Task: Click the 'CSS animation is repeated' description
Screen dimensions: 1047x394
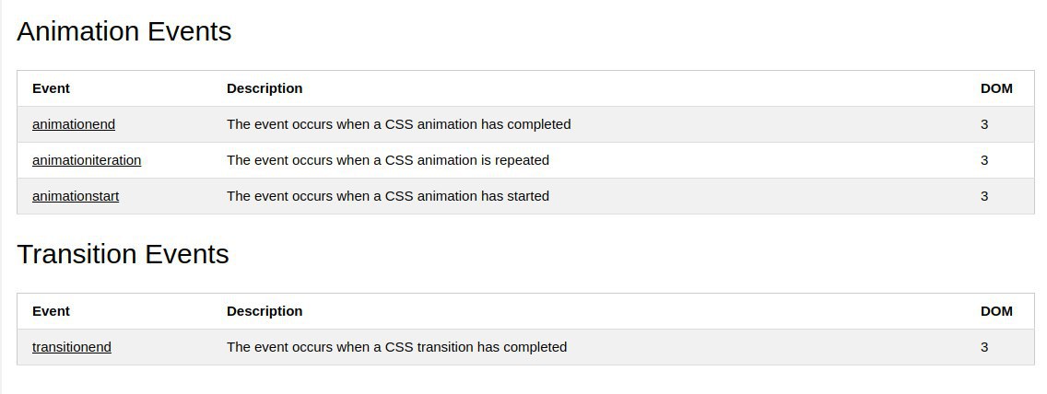Action: pos(387,160)
